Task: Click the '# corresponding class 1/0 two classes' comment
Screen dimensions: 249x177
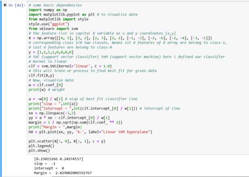Action: coord(128,43)
